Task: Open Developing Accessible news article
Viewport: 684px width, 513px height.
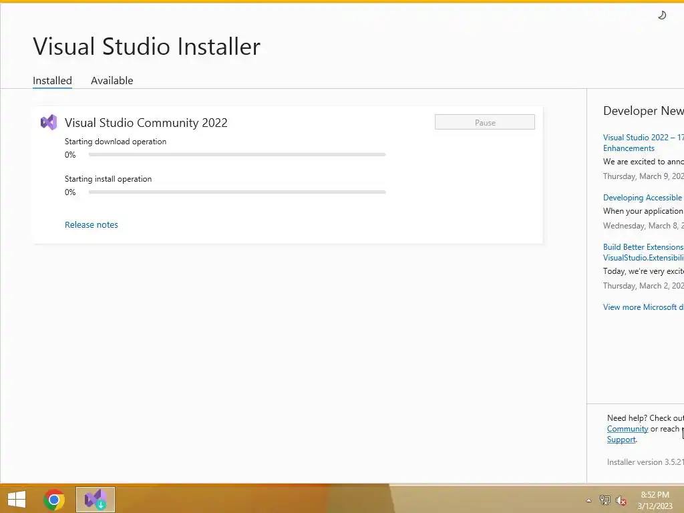Action: coord(643,198)
